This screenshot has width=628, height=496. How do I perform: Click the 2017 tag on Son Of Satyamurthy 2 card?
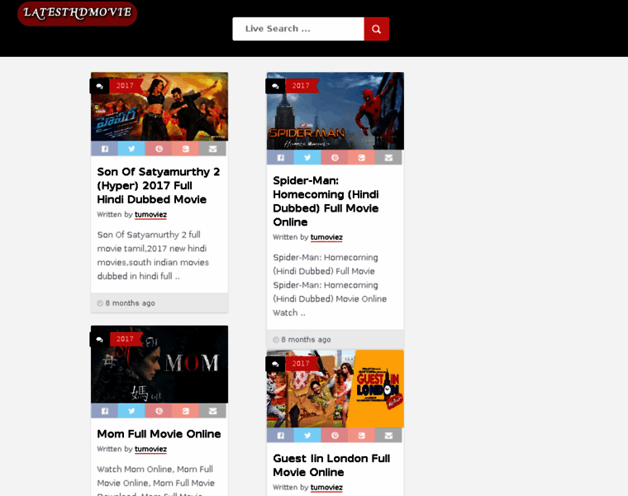(x=125, y=86)
